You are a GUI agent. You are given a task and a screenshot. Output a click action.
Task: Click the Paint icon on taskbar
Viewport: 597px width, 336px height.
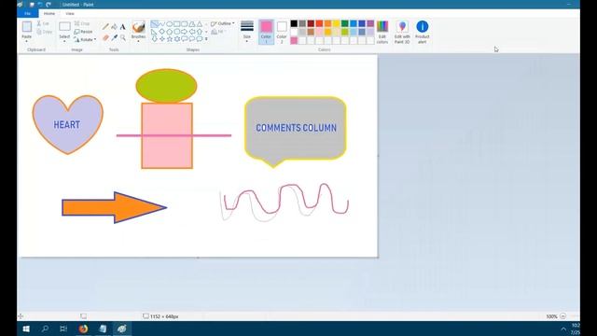[x=122, y=329]
